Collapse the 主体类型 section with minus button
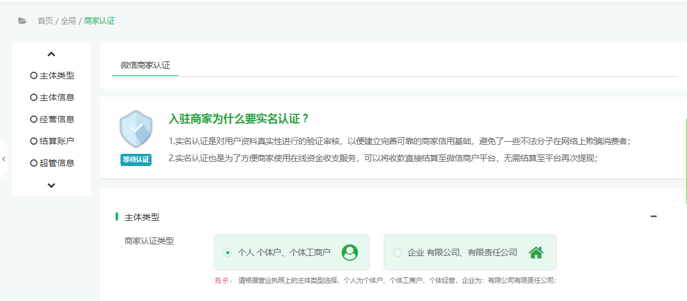 654,216
